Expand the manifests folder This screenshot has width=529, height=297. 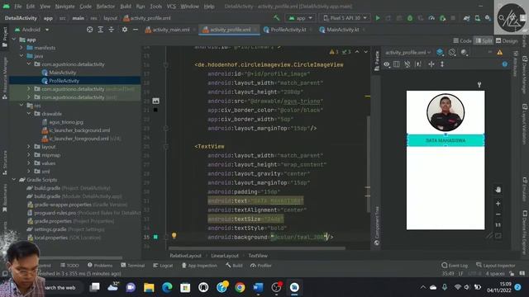(x=21, y=48)
